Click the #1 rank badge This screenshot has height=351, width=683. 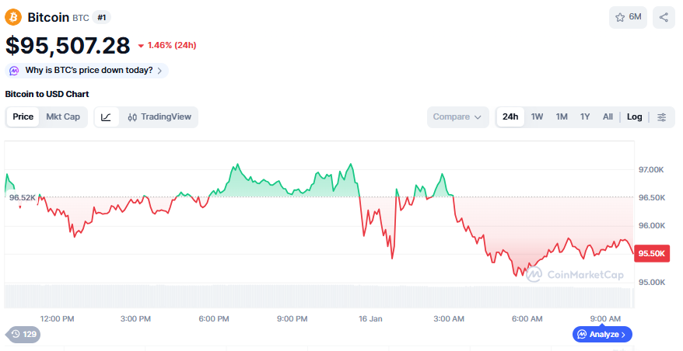click(102, 17)
